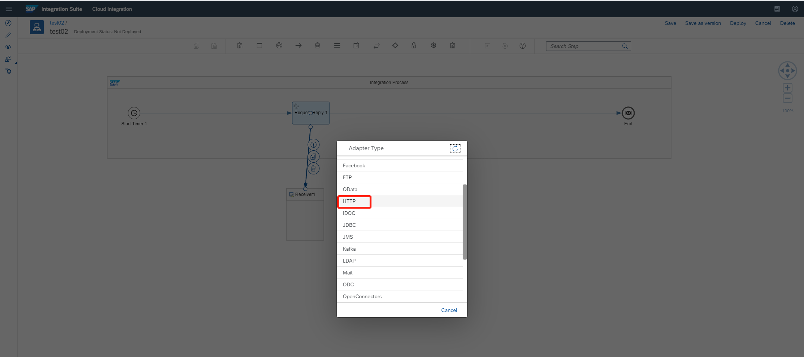Choose IDOC adapter type
The image size is (804, 357).
(x=400, y=213)
